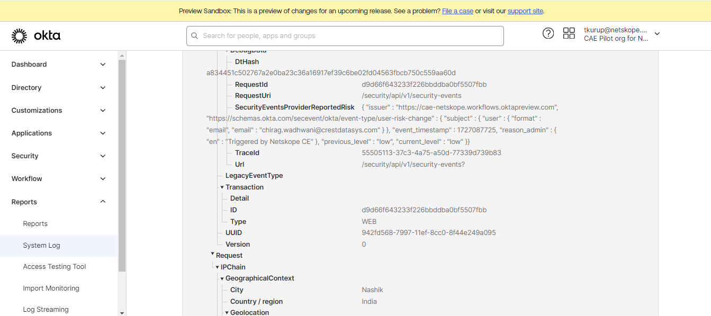Viewport: 711px width, 316px height.
Task: Click the Country / region value India
Action: (369, 302)
